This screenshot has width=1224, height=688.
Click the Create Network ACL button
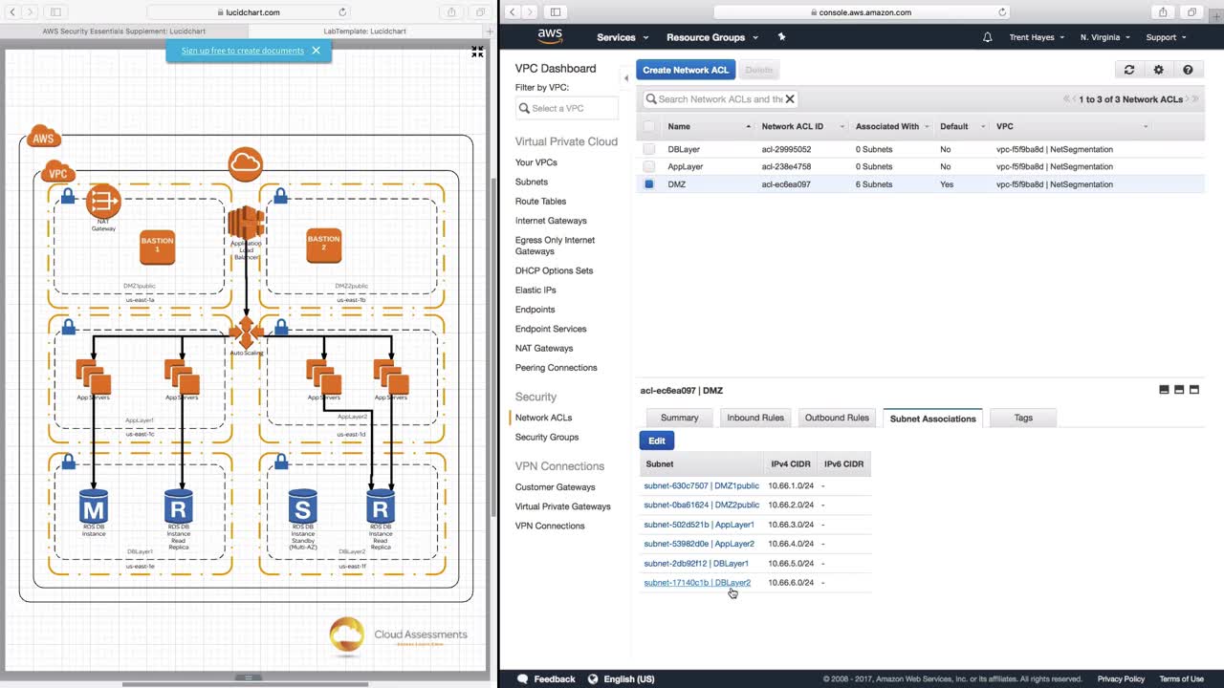(x=685, y=70)
